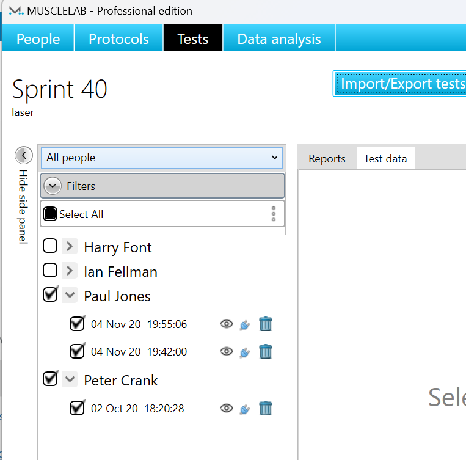Click plug icon for 04 Nov 20 19:42:00 test
Image resolution: width=466 pixels, height=460 pixels.
pyautogui.click(x=244, y=352)
